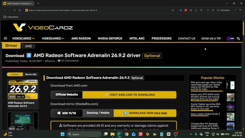Click the microphone icon beside reload
This screenshot has height=138, width=245.
click(x=19, y=10)
